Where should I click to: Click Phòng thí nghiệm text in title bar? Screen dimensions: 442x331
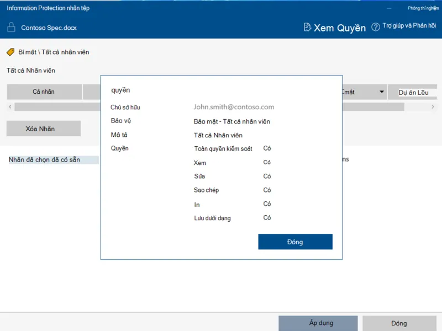point(423,8)
